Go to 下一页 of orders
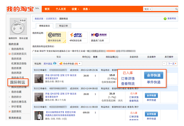 click(x=172, y=64)
